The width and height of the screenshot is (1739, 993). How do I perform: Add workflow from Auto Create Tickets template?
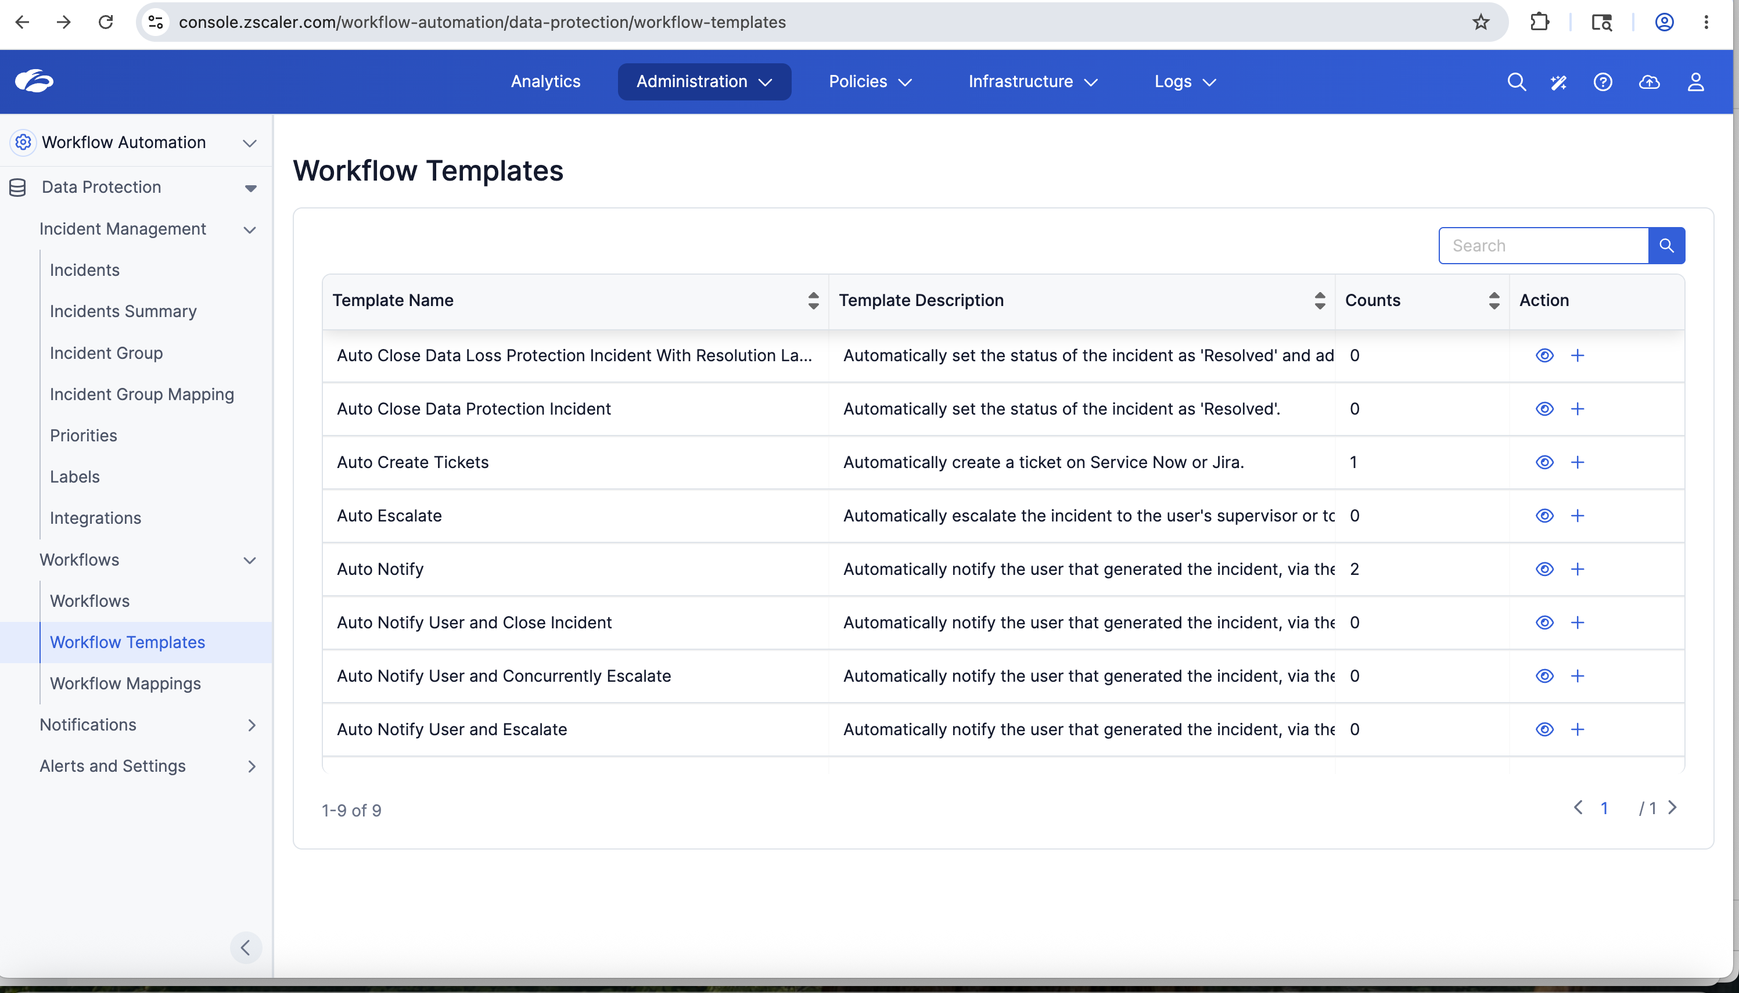pos(1578,462)
